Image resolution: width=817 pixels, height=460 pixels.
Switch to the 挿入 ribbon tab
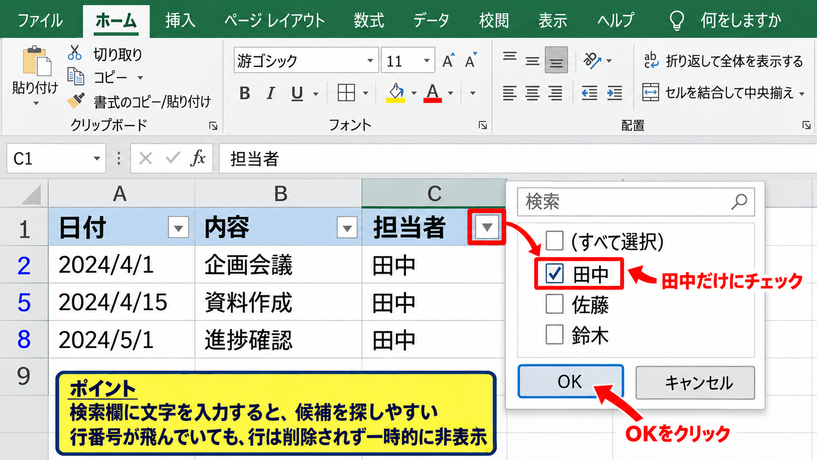(180, 21)
